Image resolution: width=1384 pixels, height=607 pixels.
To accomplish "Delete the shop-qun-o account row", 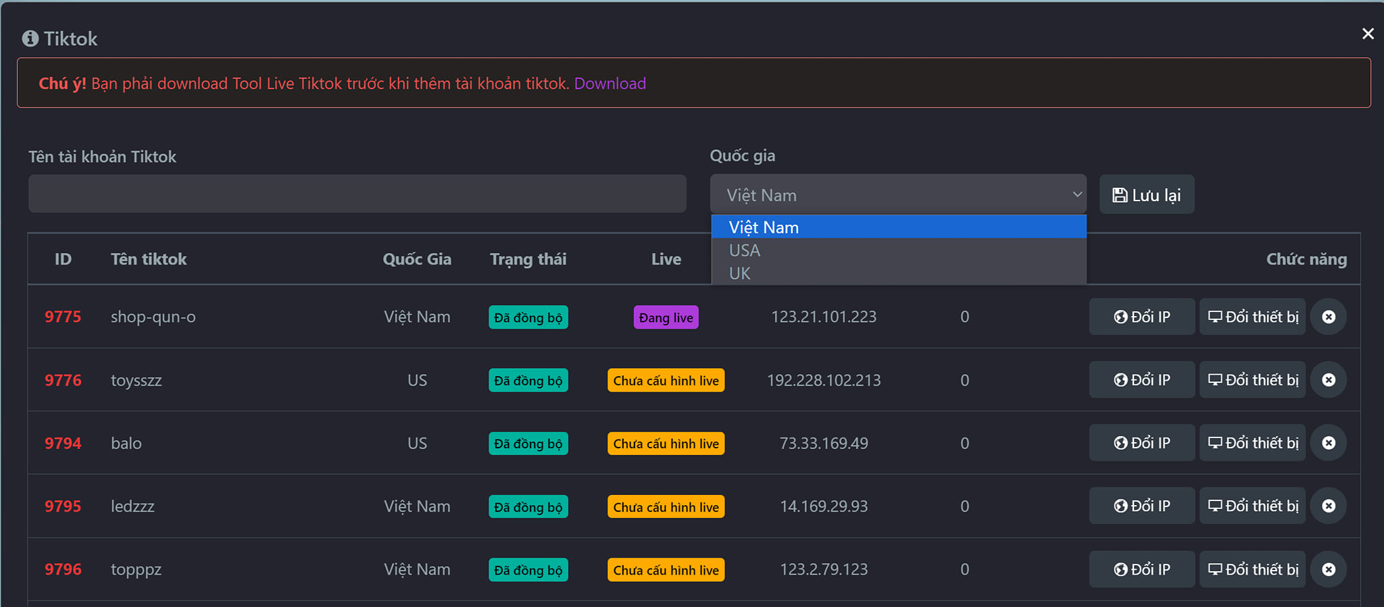I will point(1328,317).
